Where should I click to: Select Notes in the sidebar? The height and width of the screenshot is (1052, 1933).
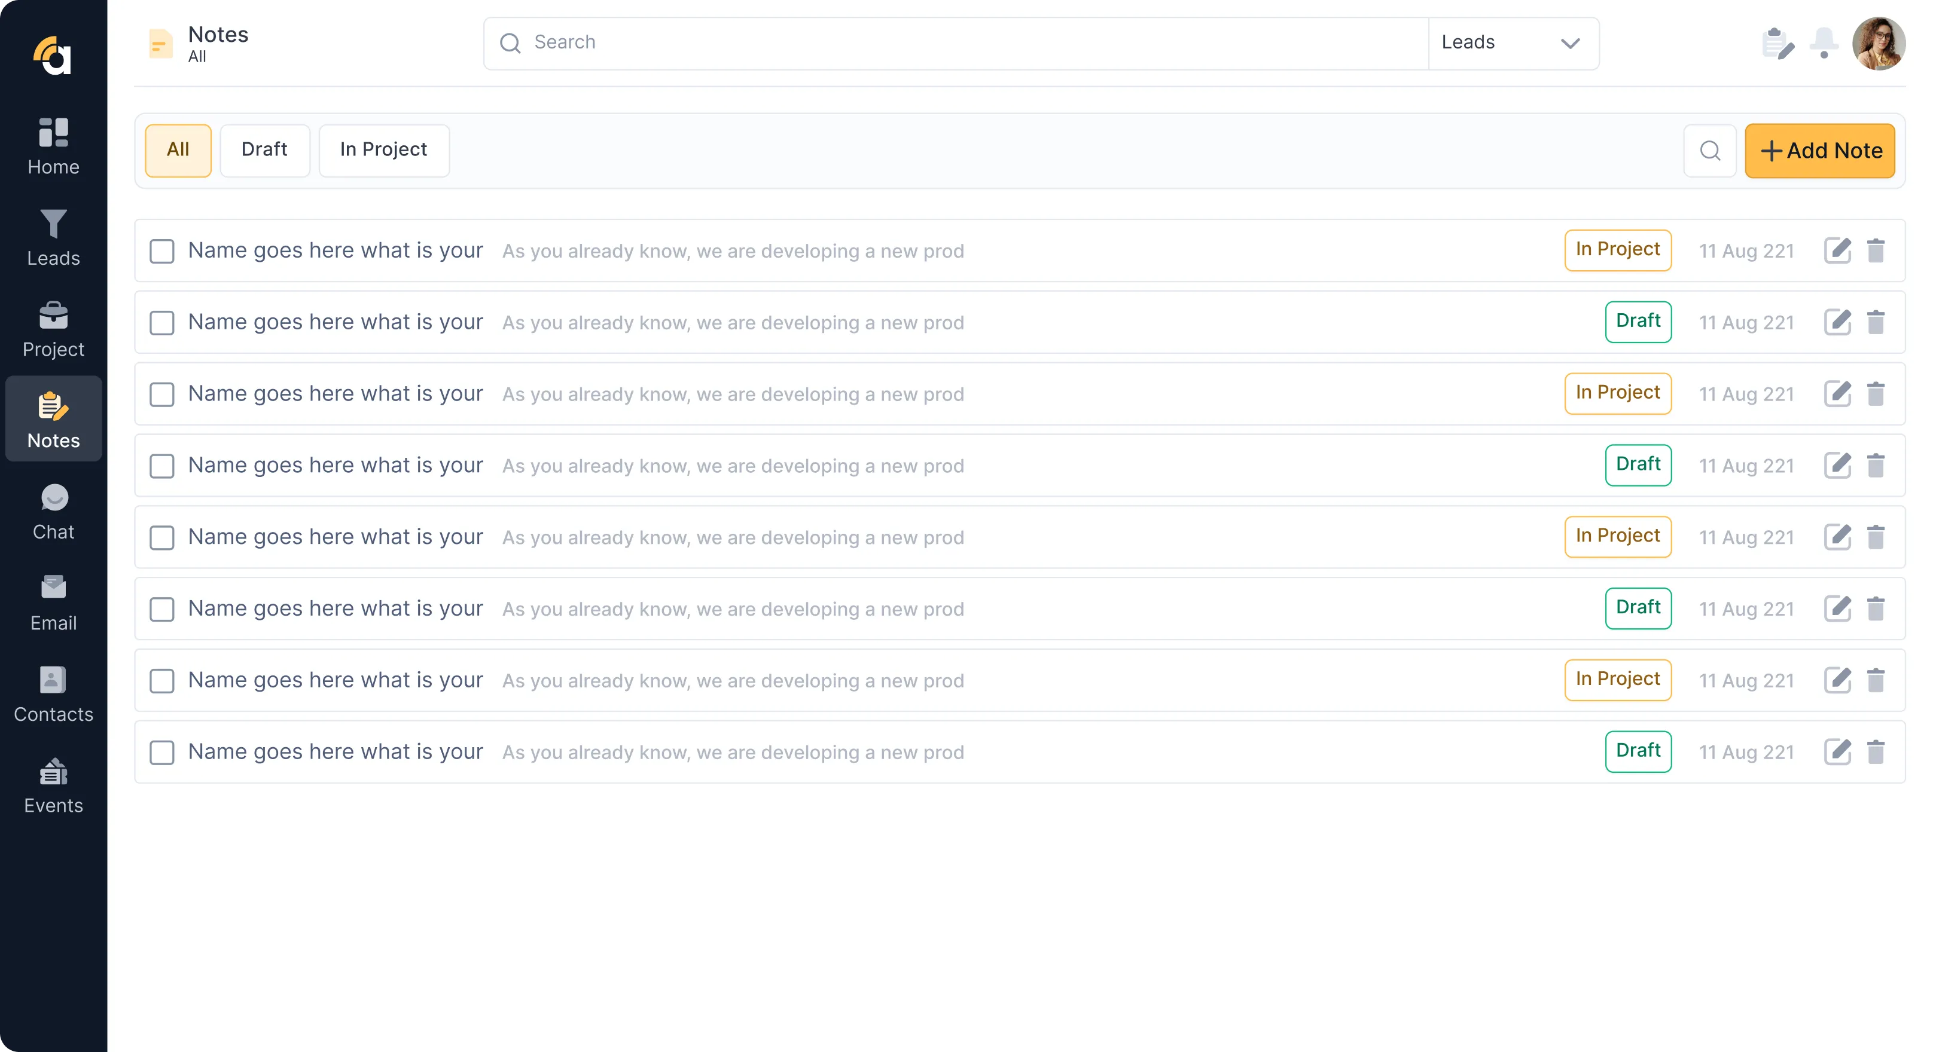coord(53,419)
